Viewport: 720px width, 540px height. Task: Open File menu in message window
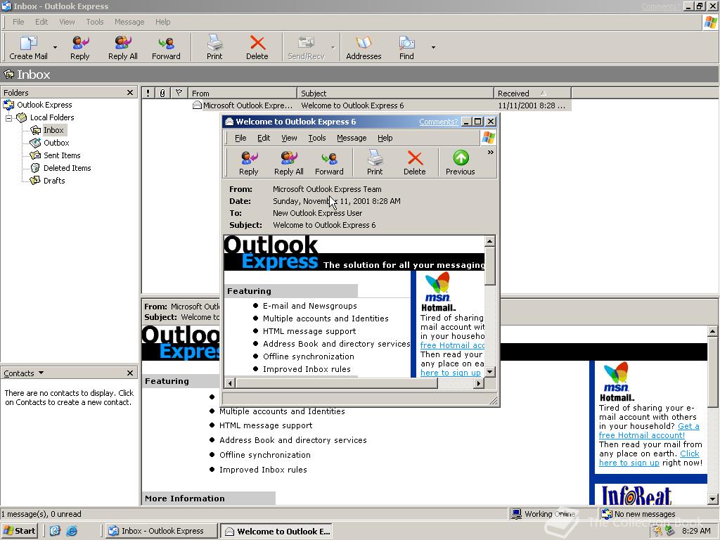(x=240, y=138)
